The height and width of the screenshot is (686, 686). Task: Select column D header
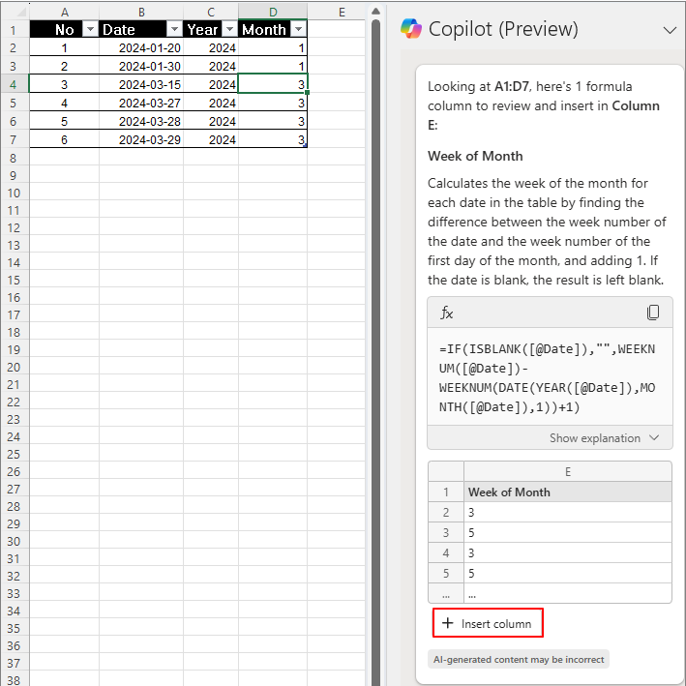click(273, 12)
